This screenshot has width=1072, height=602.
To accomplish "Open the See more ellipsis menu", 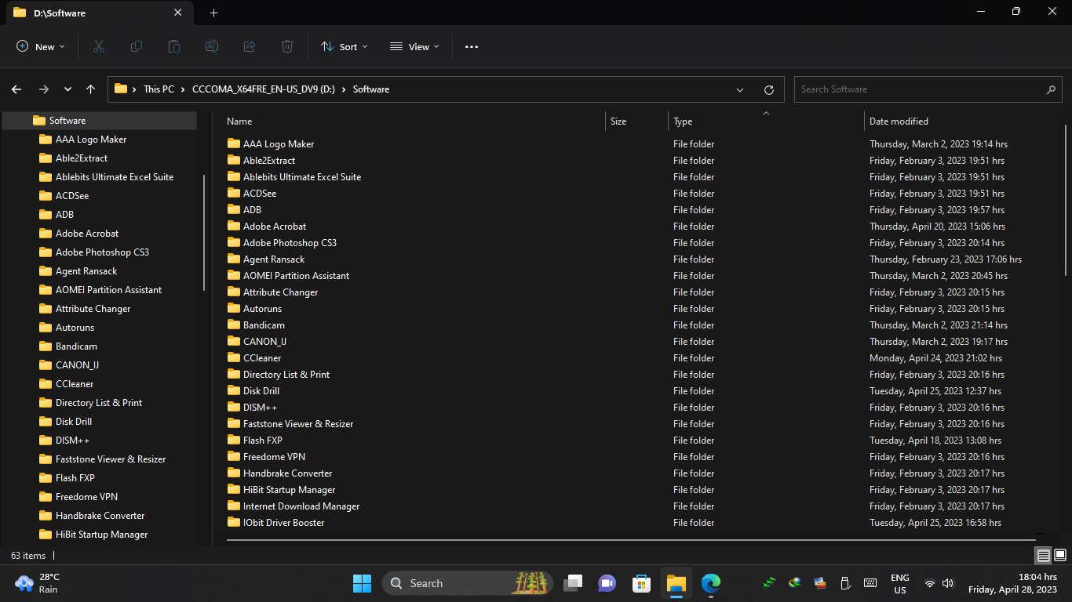I will click(x=472, y=47).
